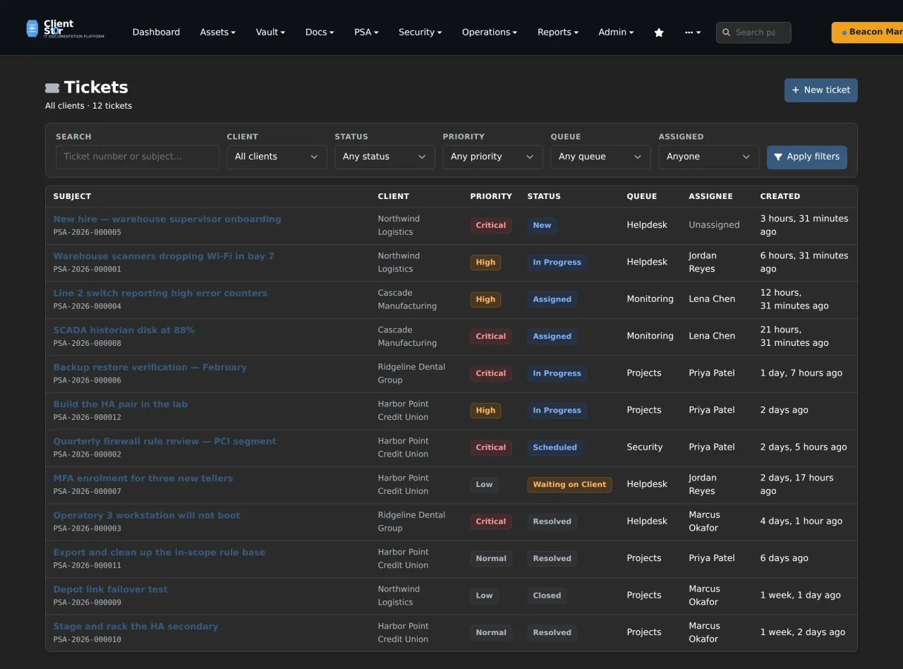
Task: Expand the Any priority dropdown
Action: tap(492, 157)
